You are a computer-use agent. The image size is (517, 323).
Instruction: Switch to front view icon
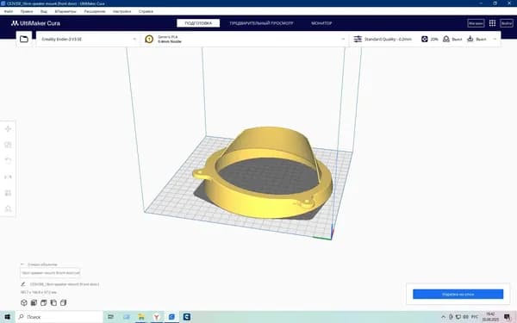click(x=34, y=302)
